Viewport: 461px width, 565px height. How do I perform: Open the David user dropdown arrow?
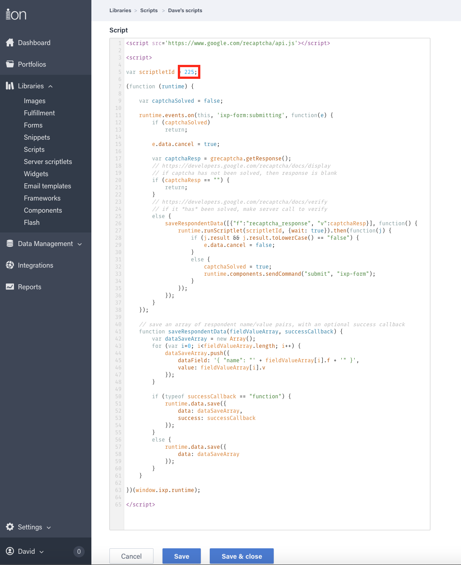(41, 552)
